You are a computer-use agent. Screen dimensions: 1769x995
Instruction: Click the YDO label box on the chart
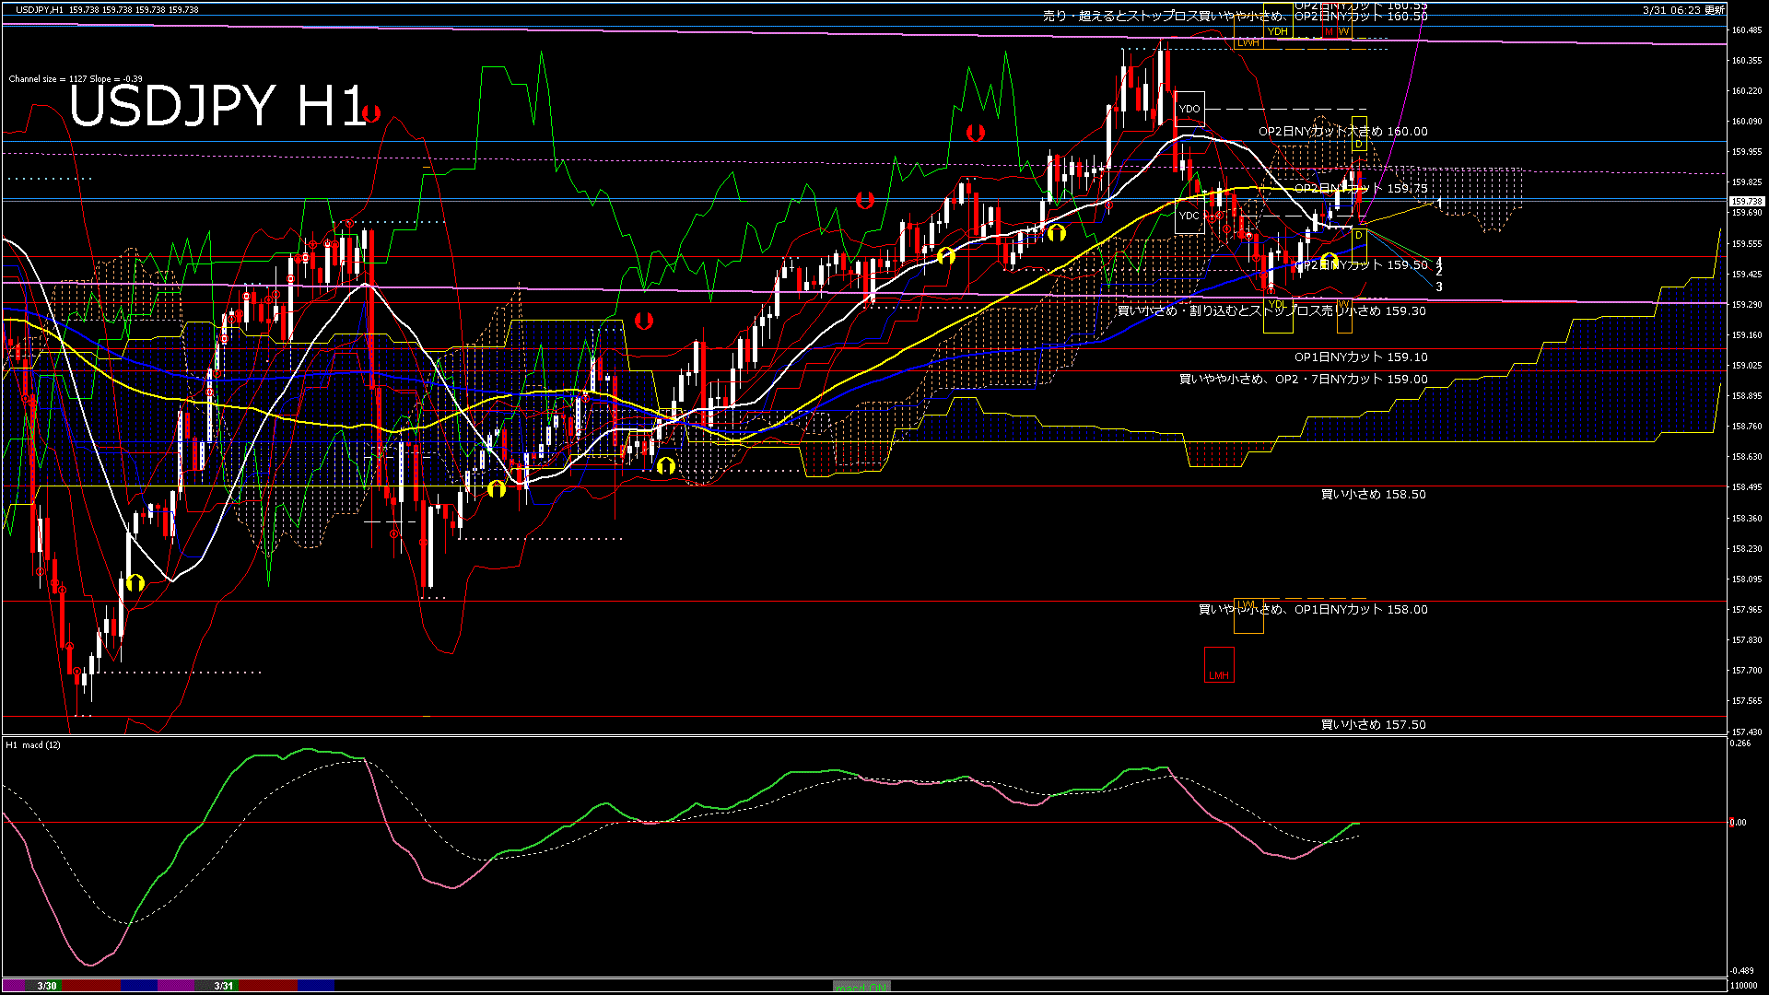1191,109
